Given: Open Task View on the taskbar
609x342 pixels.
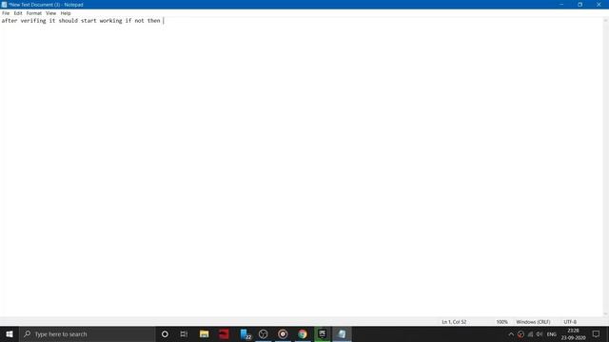Looking at the screenshot, I should tap(184, 333).
